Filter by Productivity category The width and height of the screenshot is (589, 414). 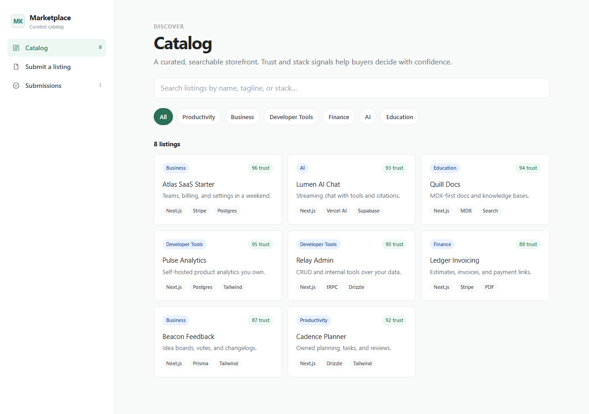(x=199, y=117)
